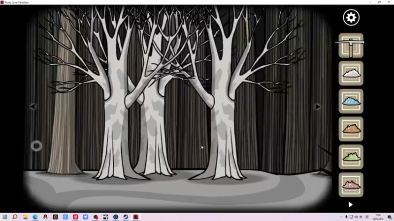The width and height of the screenshot is (394, 221).
Task: Select the pickaxe inventory item
Action: [x=351, y=46]
